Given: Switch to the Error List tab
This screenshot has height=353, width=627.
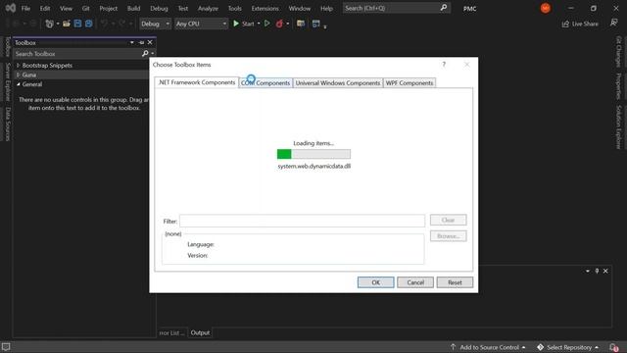Looking at the screenshot, I should click(172, 332).
